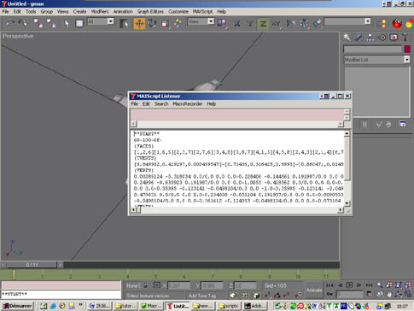414x311 pixels.
Task: Click the object color swatch
Action: (x=407, y=49)
